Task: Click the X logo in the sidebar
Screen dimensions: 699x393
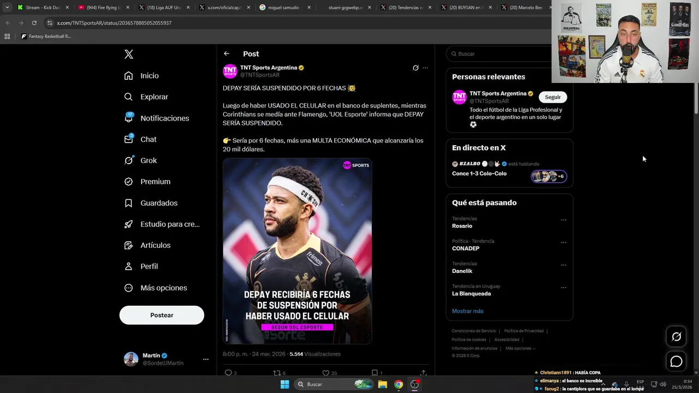Action: coord(128,54)
